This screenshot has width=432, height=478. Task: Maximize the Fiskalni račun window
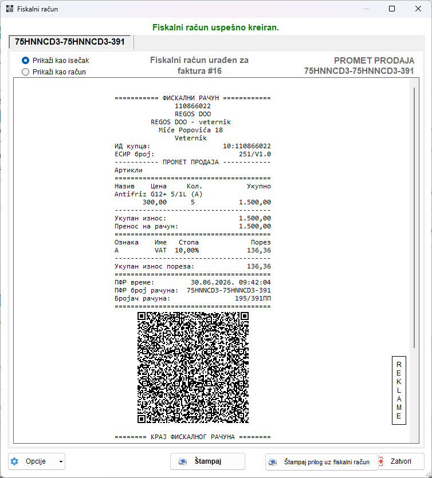tap(392, 9)
